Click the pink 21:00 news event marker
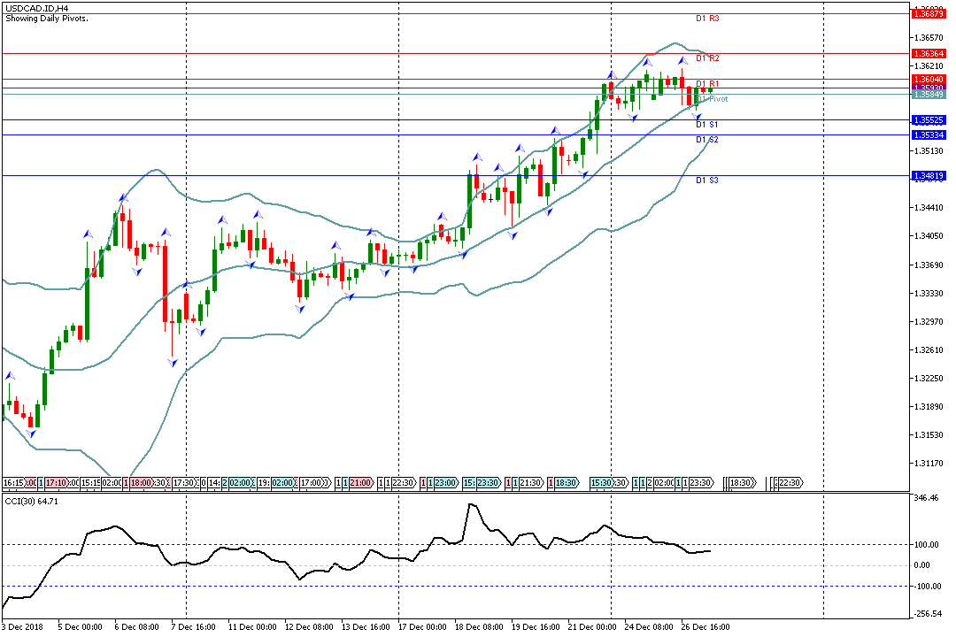This screenshot has height=637, width=956. coord(360,483)
